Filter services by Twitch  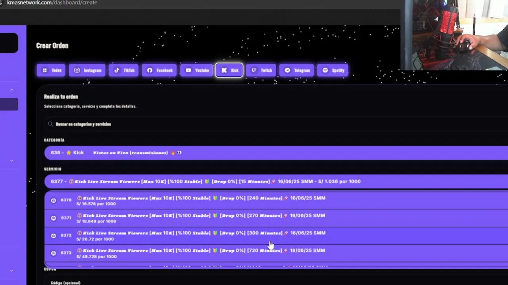coord(261,70)
